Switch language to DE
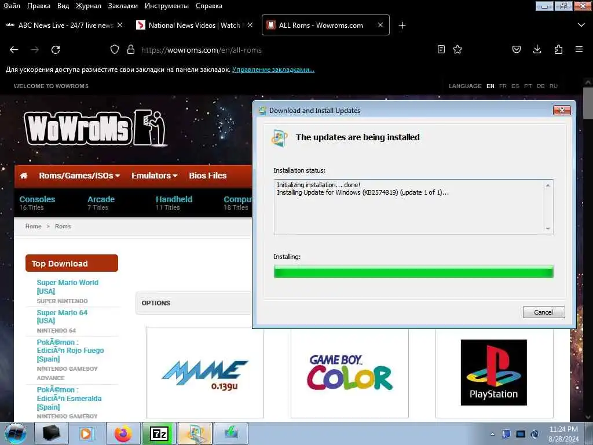The width and height of the screenshot is (593, 445). [x=541, y=86]
